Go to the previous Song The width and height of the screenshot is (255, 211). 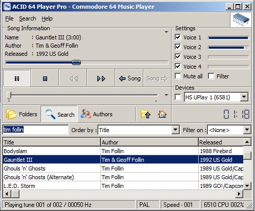pyautogui.click(x=130, y=78)
